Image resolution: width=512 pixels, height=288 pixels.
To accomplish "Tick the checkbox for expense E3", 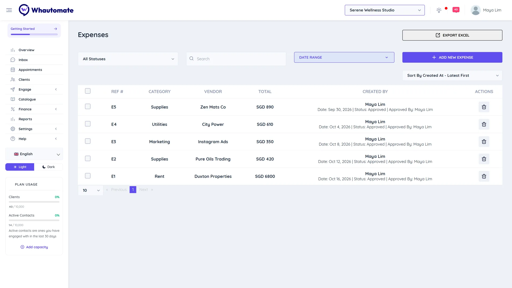I will point(88,141).
